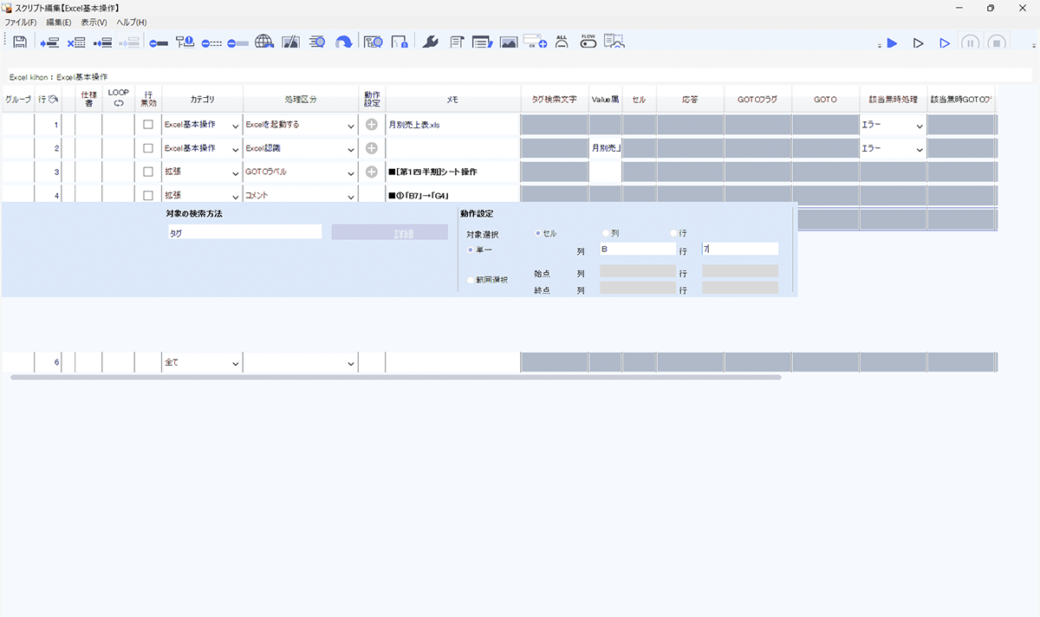
Task: Click the 列 input field containing B
Action: tap(637, 249)
